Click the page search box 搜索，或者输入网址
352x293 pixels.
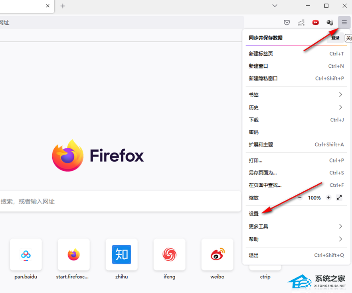coord(121,201)
